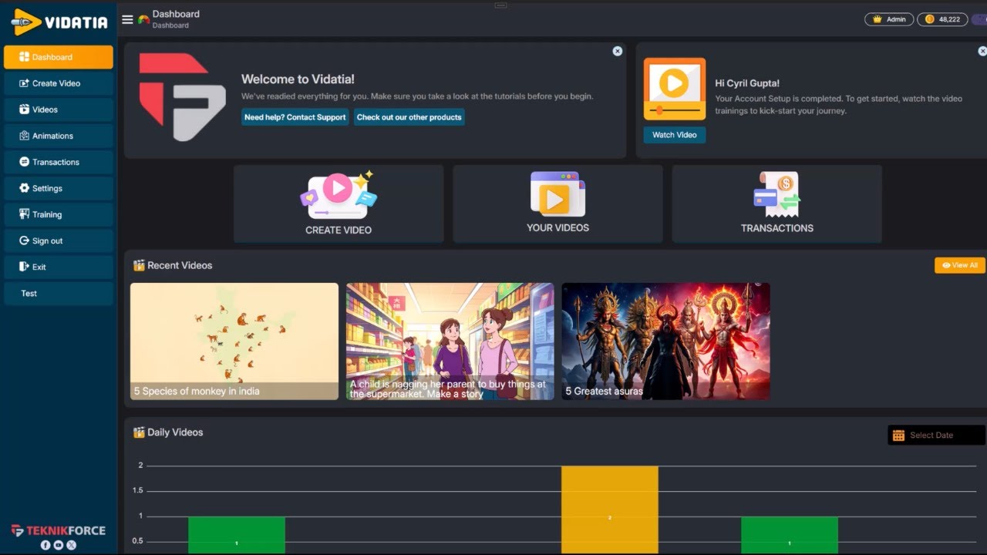The width and height of the screenshot is (987, 555).
Task: Click the first green bar in chart
Action: 237,535
